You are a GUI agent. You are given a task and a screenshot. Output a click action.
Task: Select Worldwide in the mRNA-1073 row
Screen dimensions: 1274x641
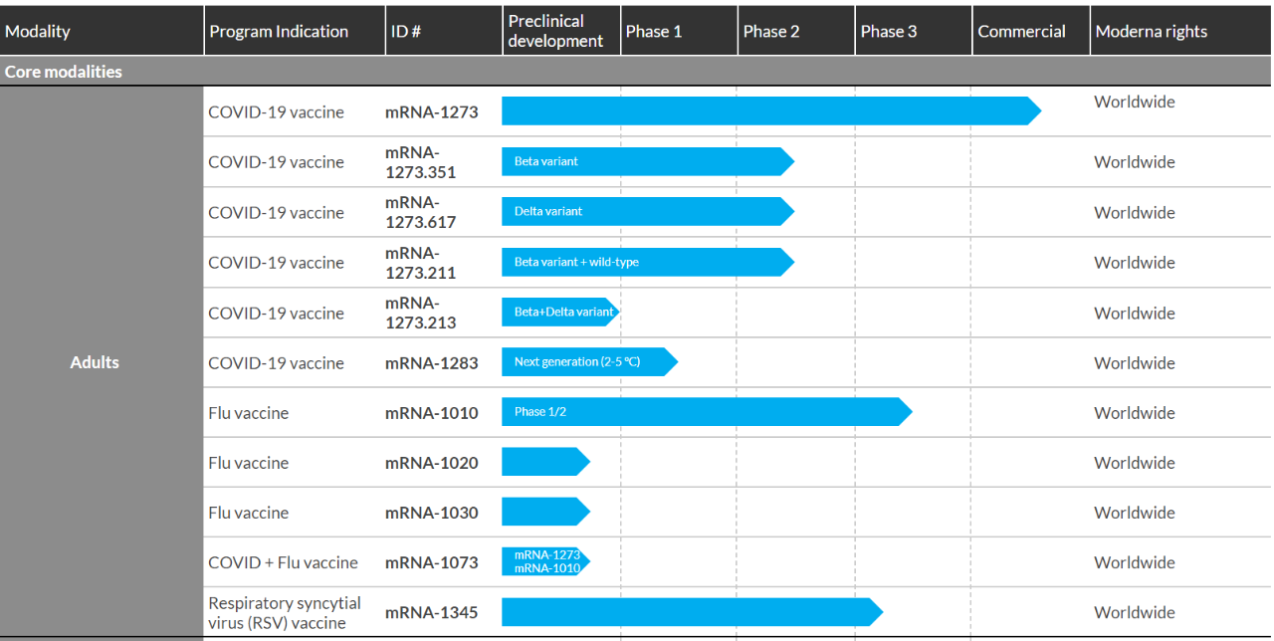1135,562
